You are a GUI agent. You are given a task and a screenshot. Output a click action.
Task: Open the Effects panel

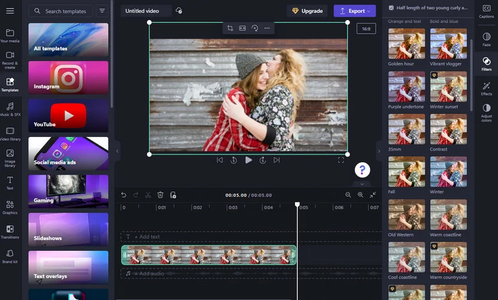[x=486, y=89]
